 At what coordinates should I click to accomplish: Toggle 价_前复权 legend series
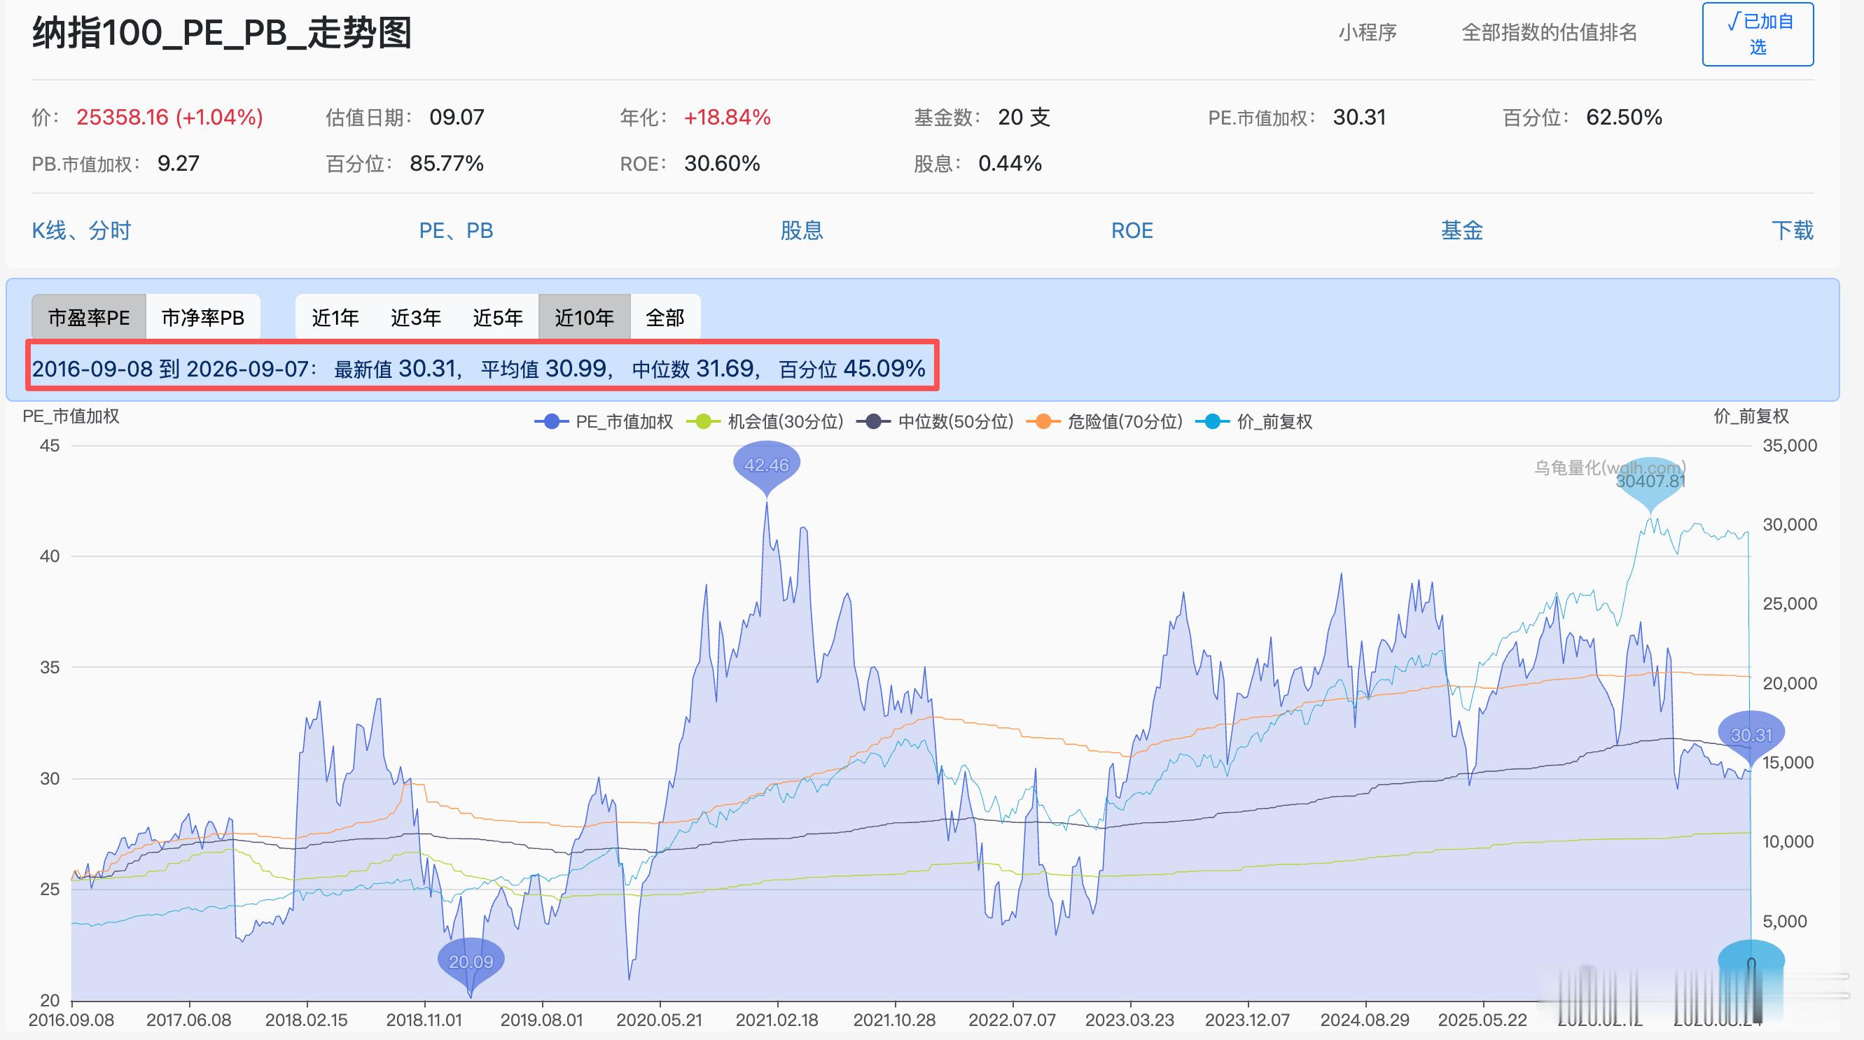tap(1253, 421)
